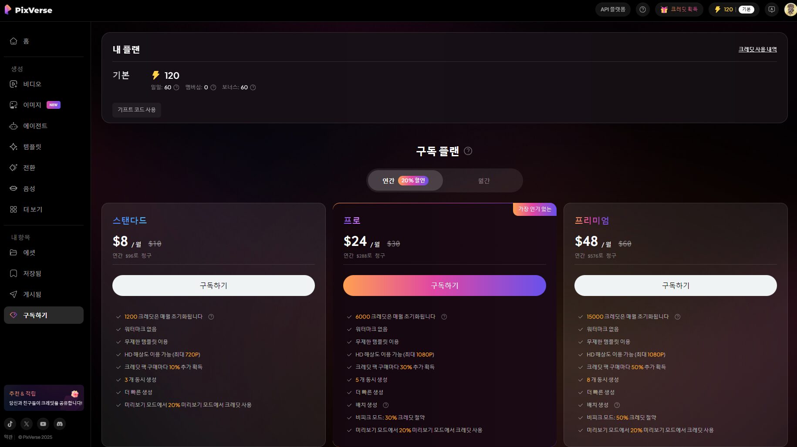Open the help question mark icon

pyautogui.click(x=643, y=9)
